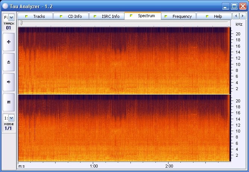Viewport: 249px width, 172px height.
Task: Click the right arrow analyze button
Action: click(x=9, y=82)
